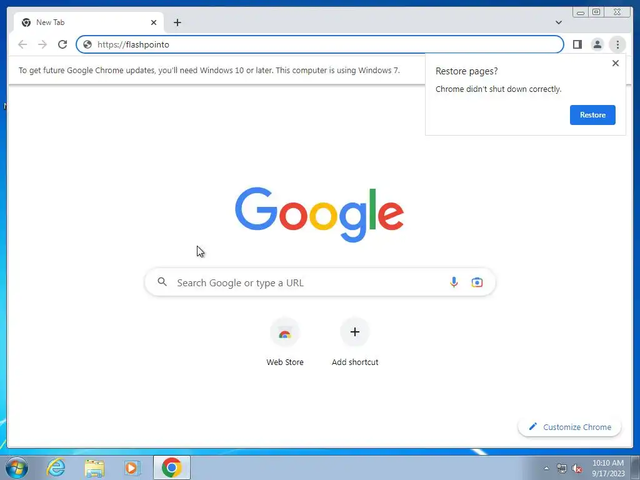Image resolution: width=640 pixels, height=480 pixels.
Task: Click the network tray icon
Action: click(562, 469)
